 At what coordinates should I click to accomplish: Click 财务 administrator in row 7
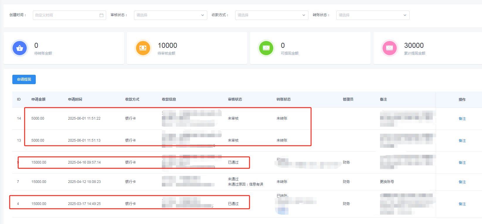(x=346, y=182)
